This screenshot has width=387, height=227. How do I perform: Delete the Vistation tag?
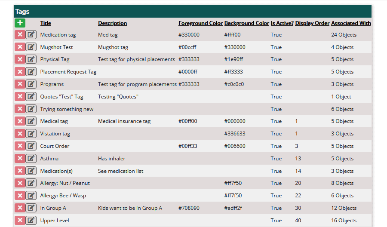[x=20, y=134]
